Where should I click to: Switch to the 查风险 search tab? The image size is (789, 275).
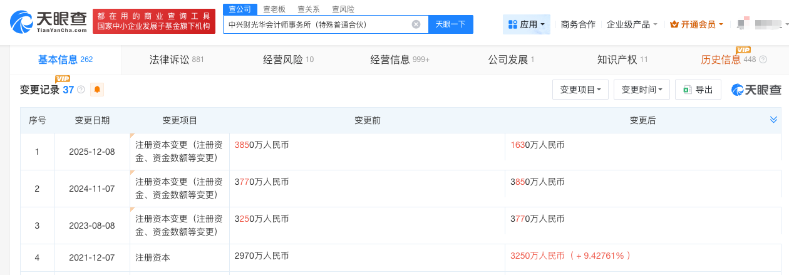coord(343,9)
